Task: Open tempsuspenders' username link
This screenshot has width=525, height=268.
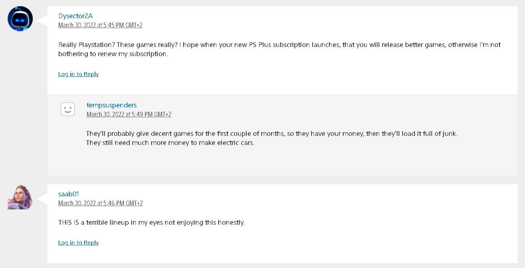Action: [x=111, y=105]
